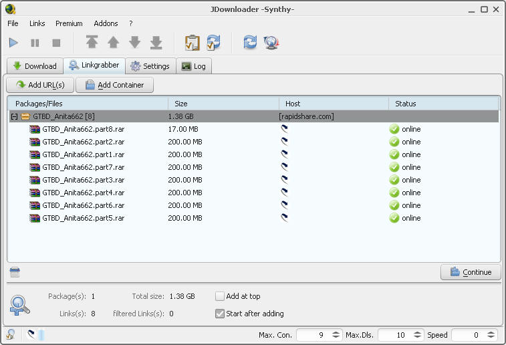Move selection to bottom arrow icon
Screen dimensions: 506x345
click(x=156, y=42)
